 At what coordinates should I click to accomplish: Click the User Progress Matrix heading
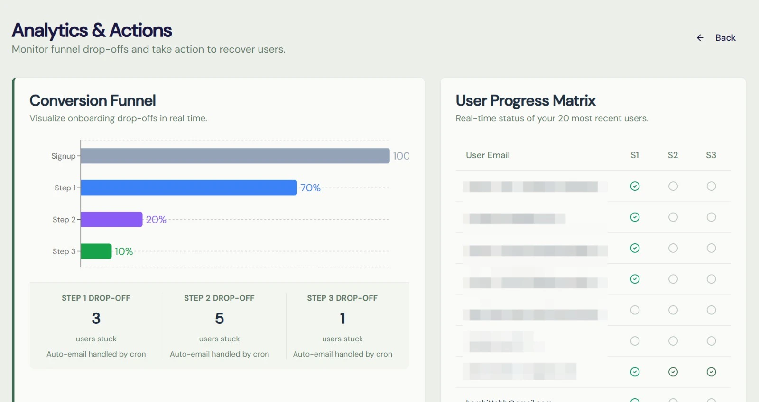tap(526, 100)
